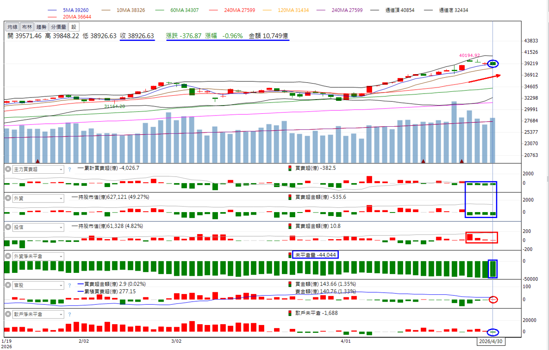The image size is (549, 350).
Task: Click the 1/19 date on time axis
Action: coord(6,341)
